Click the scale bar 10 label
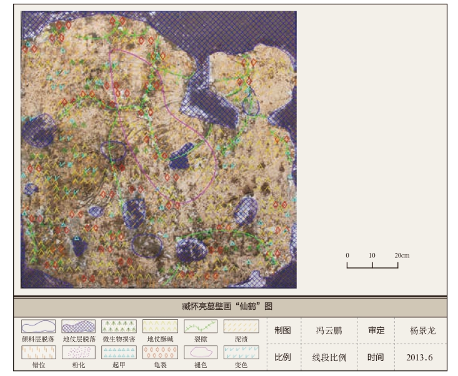The width and height of the screenshot is (458, 376). click(372, 255)
